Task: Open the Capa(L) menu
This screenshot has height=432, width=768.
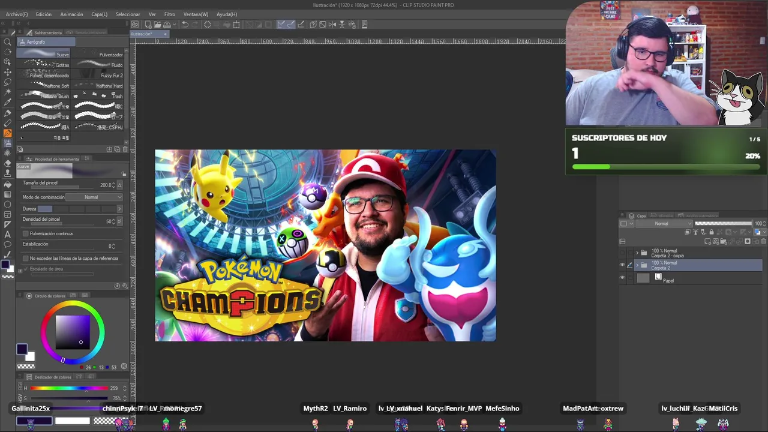Action: click(x=100, y=14)
